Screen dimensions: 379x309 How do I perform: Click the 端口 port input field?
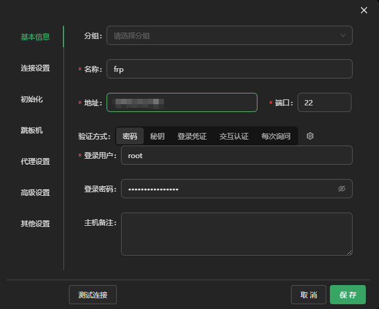(324, 102)
